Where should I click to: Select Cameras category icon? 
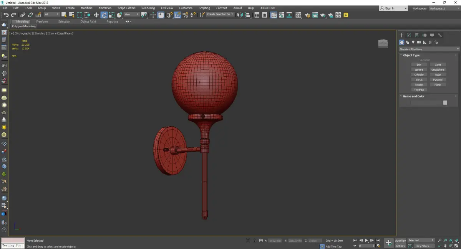[x=419, y=42]
